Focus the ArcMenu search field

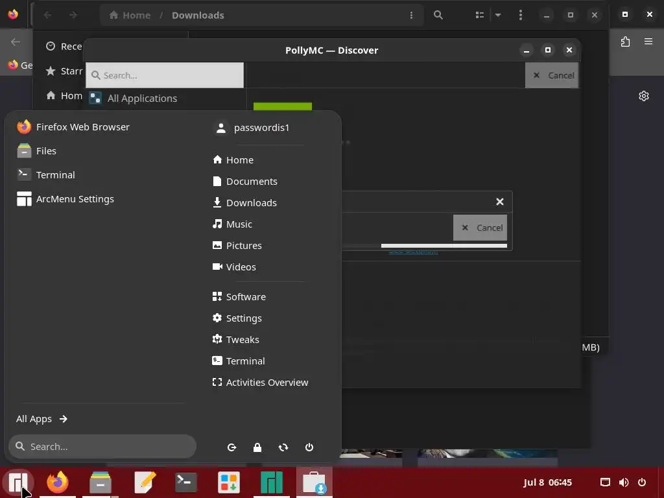[102, 446]
